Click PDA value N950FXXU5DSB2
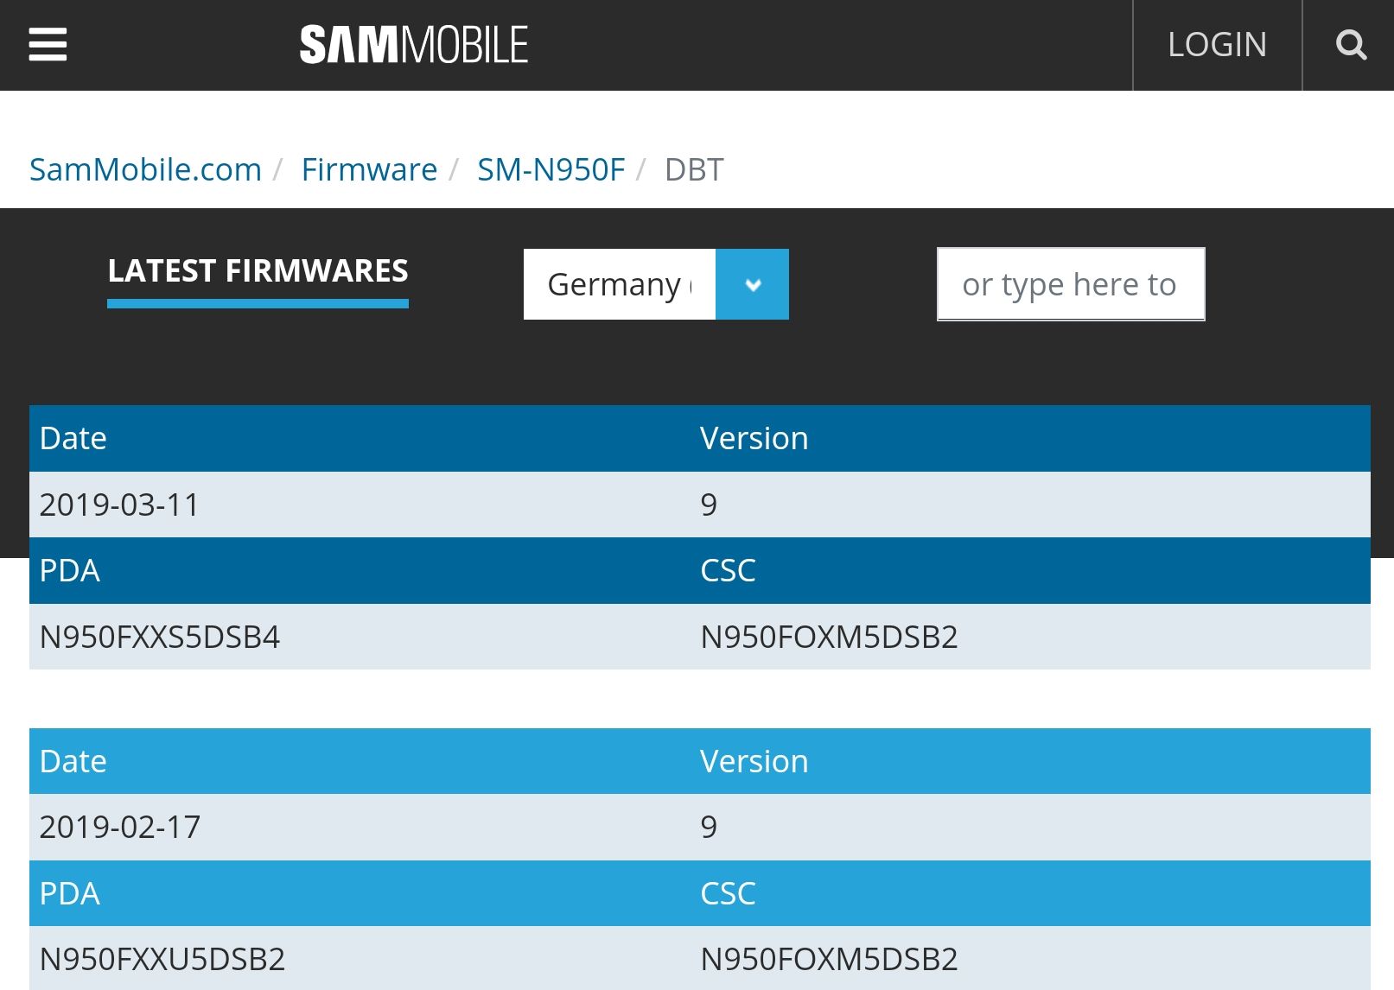1394x990 pixels. tap(162, 959)
